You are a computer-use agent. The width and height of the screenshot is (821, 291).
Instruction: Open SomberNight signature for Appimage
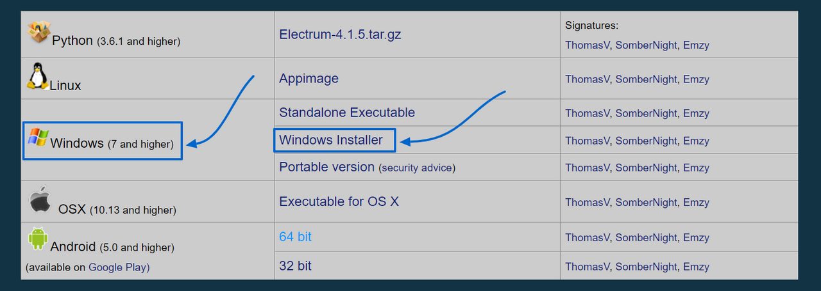[646, 79]
